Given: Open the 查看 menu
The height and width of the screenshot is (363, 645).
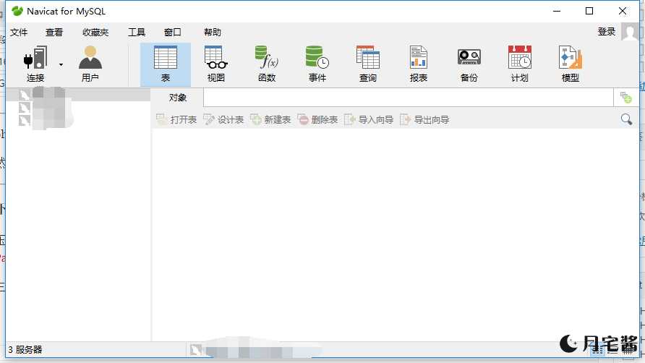Looking at the screenshot, I should pyautogui.click(x=54, y=32).
